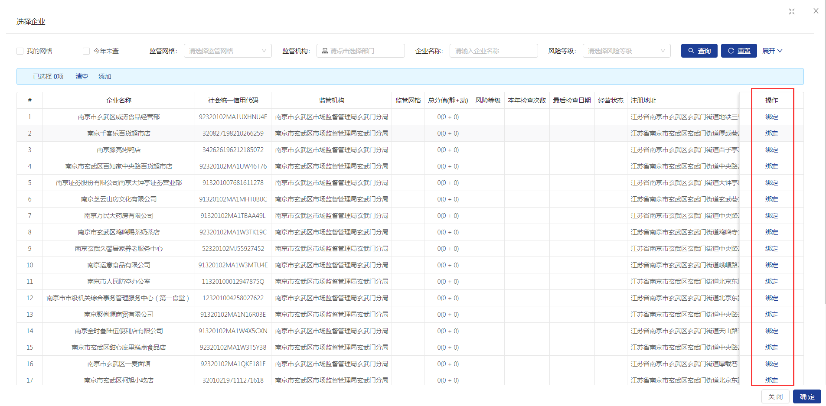Click the 重置 reset button
826x406 pixels.
(738, 51)
